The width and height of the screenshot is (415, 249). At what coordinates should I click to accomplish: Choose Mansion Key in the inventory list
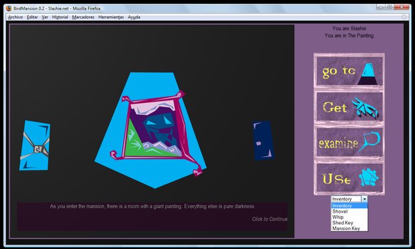click(x=350, y=228)
